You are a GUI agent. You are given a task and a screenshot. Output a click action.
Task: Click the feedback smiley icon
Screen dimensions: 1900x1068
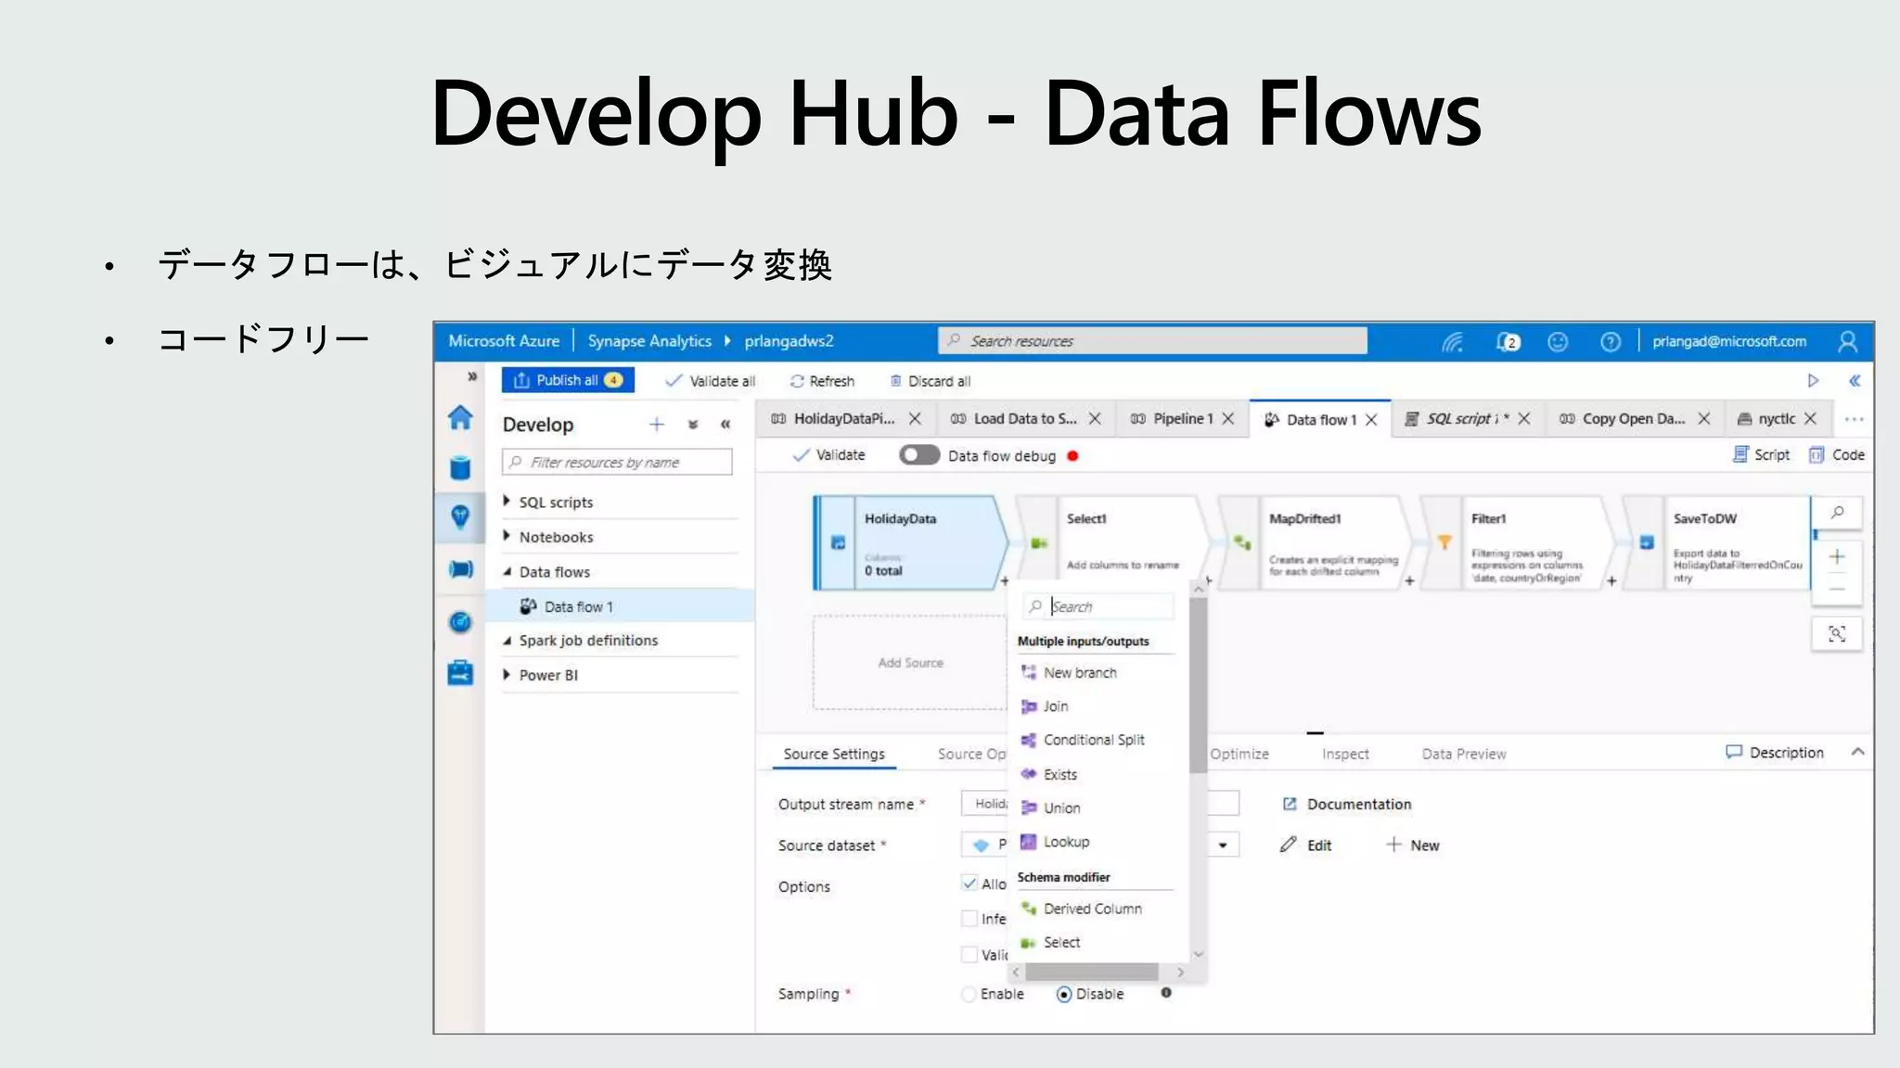coord(1558,342)
